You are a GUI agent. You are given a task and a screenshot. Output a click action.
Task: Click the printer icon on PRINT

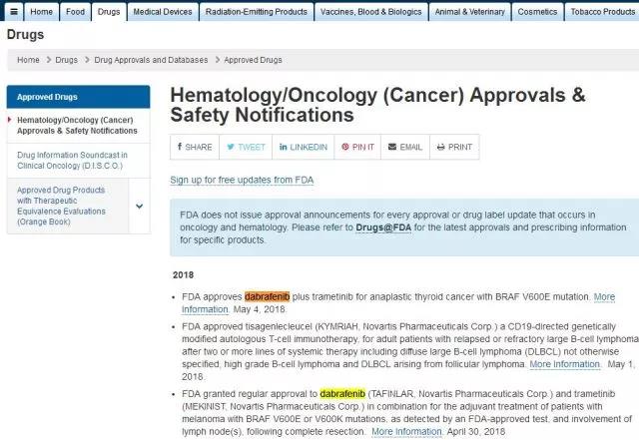click(x=440, y=147)
